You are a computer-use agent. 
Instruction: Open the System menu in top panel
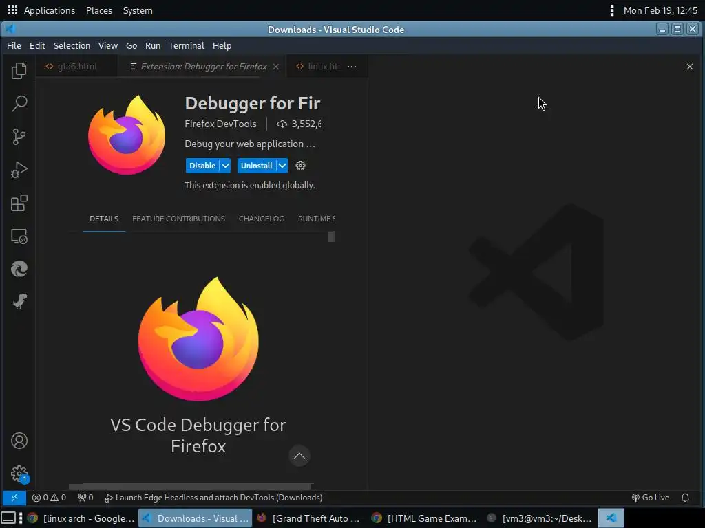[138, 10]
